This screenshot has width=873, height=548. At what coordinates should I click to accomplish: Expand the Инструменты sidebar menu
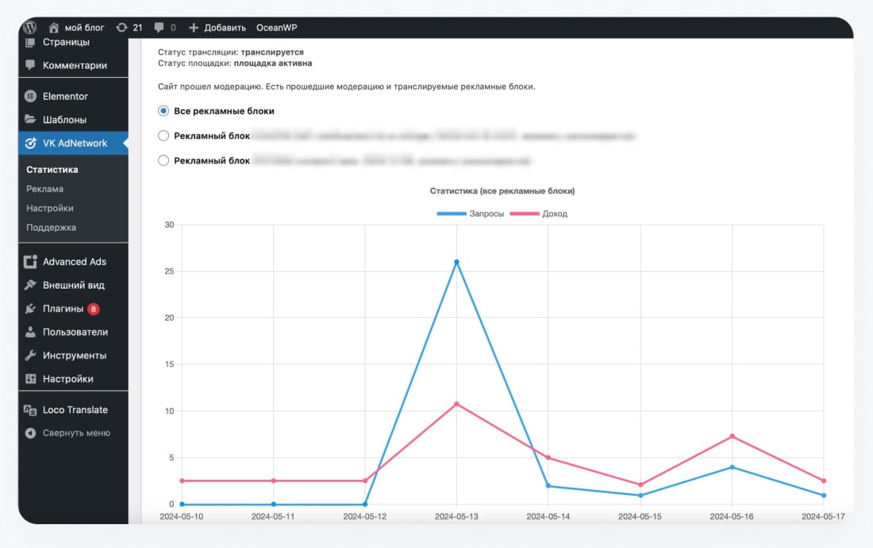[x=73, y=355]
